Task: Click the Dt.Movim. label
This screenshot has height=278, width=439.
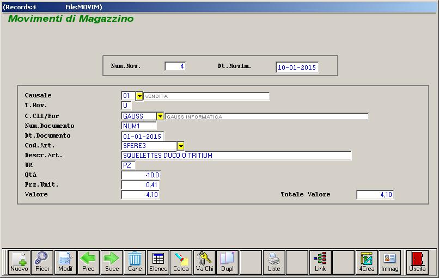Action: (234, 66)
